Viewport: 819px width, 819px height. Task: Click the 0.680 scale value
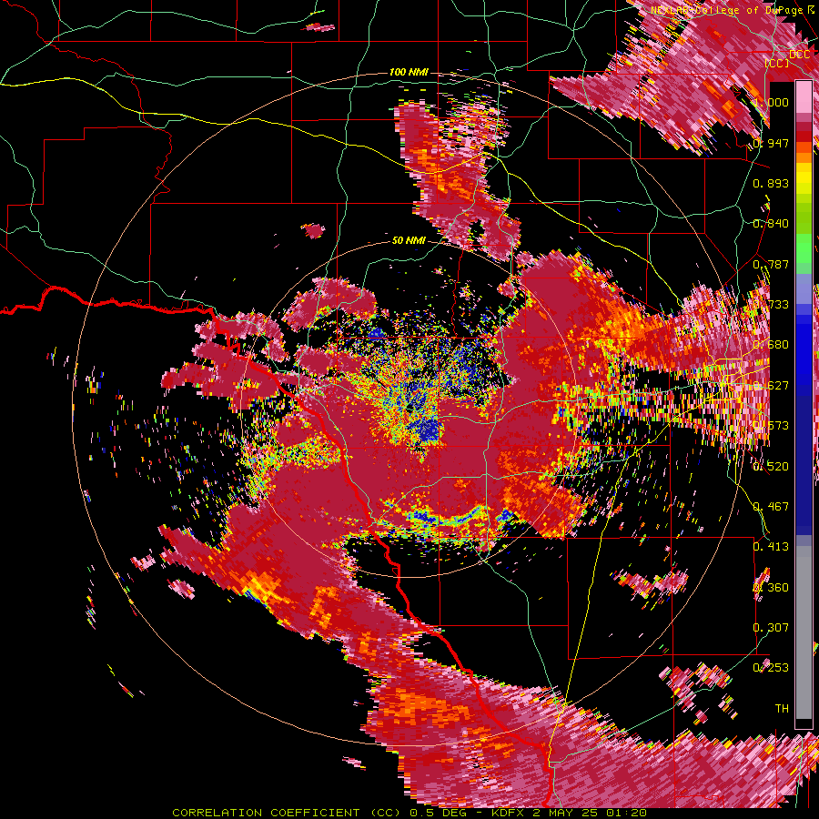click(x=771, y=345)
